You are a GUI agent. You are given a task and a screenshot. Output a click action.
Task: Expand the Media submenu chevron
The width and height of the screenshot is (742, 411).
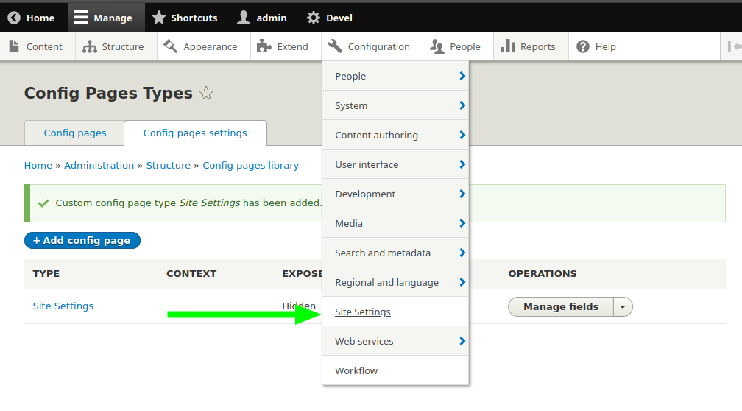(x=462, y=223)
